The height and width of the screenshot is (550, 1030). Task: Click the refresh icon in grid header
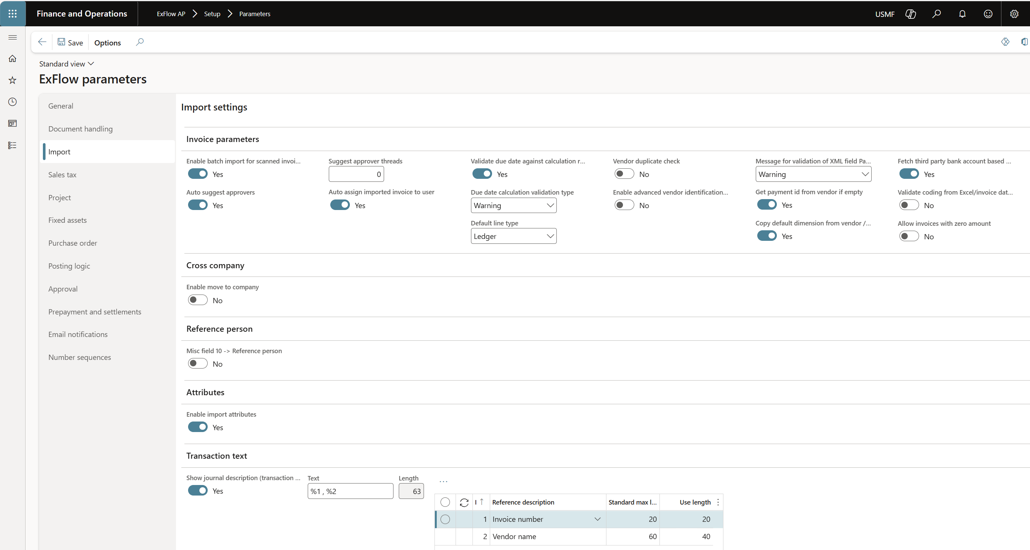(x=464, y=502)
